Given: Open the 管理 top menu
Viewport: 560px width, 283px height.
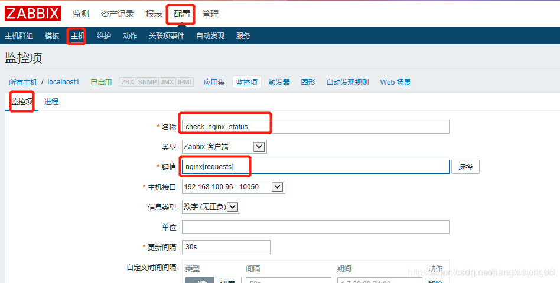Looking at the screenshot, I should 210,14.
